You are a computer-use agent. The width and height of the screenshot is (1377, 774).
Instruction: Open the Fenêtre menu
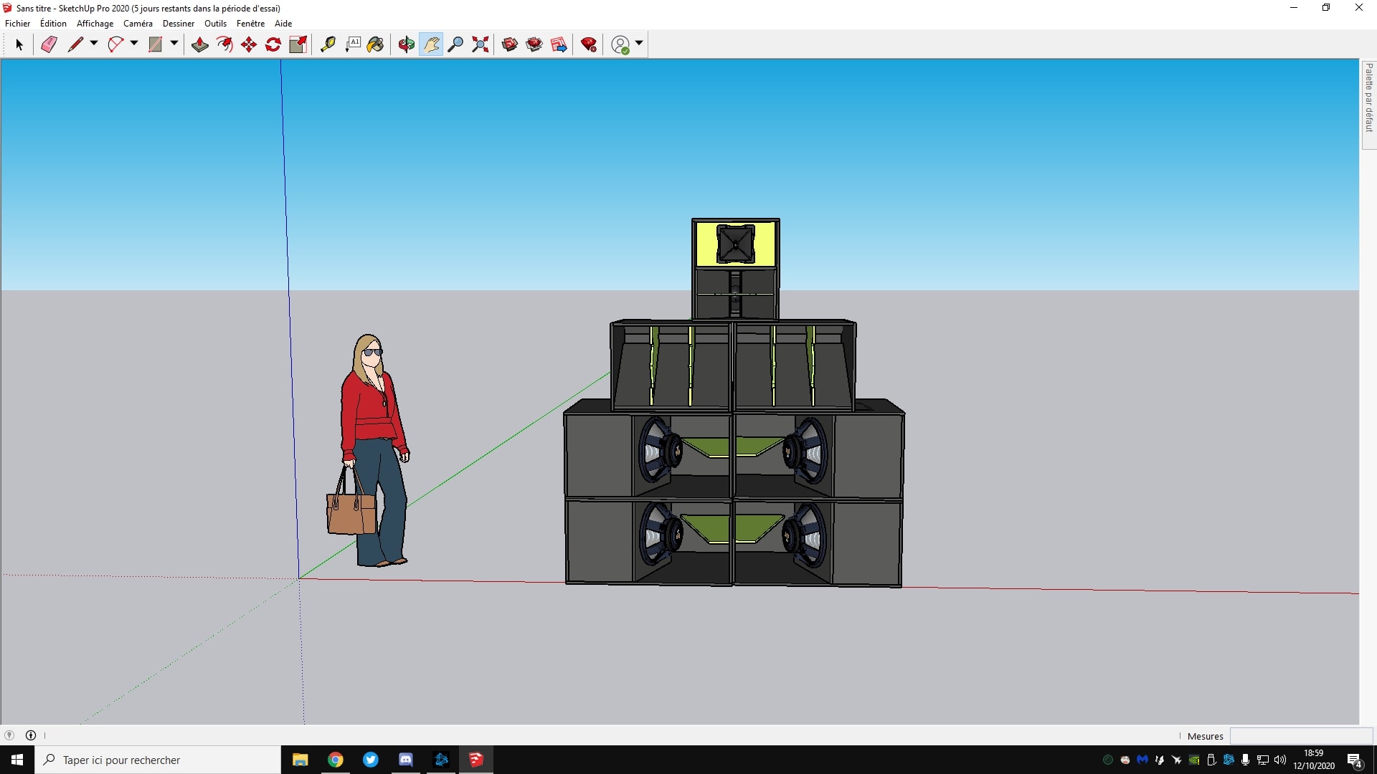(250, 24)
